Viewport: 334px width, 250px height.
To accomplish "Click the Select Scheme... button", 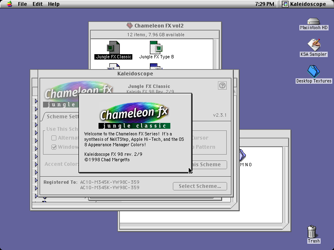I will pyautogui.click(x=200, y=186).
